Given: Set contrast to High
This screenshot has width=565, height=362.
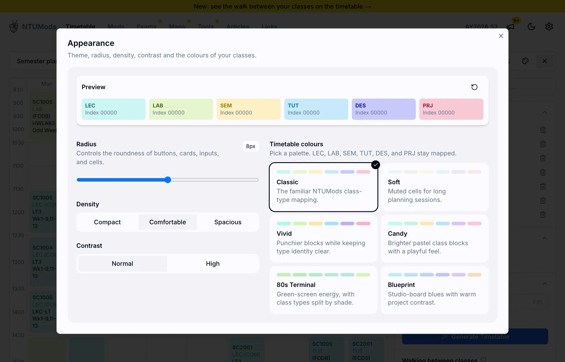Looking at the screenshot, I should 213,264.
